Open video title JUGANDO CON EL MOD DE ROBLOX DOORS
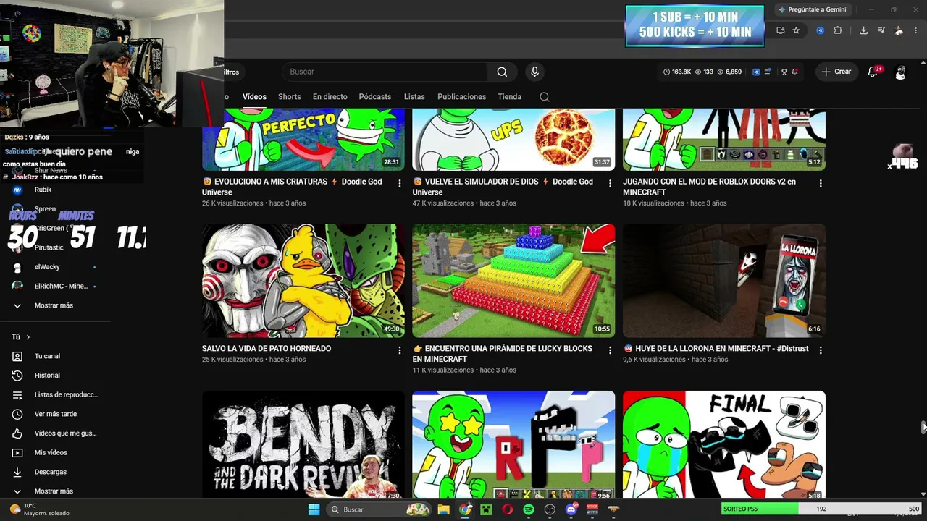927x521 pixels. [x=709, y=187]
